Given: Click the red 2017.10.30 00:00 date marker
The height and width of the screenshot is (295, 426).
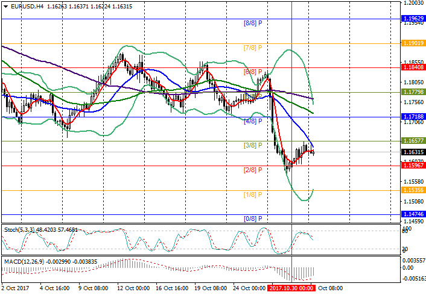Looking at the screenshot, I should coord(293,289).
